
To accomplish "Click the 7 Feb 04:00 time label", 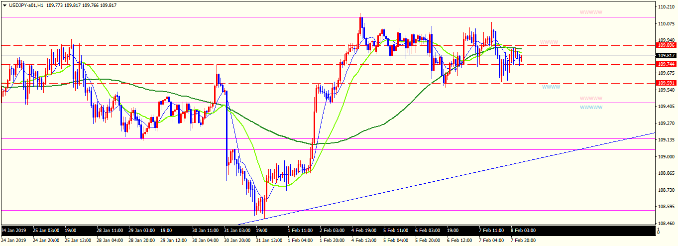I will (491, 240).
